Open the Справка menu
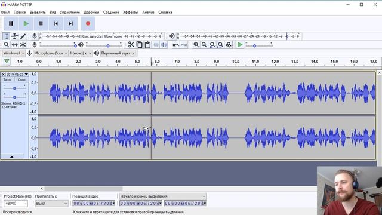 click(165, 12)
